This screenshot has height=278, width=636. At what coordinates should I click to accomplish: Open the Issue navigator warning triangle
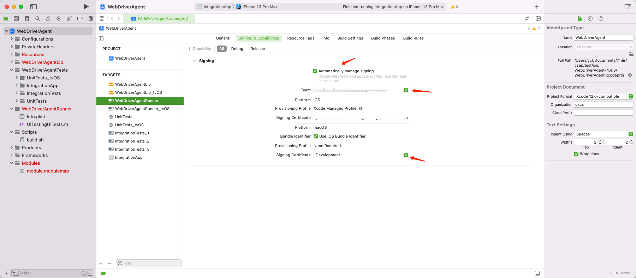click(x=48, y=18)
